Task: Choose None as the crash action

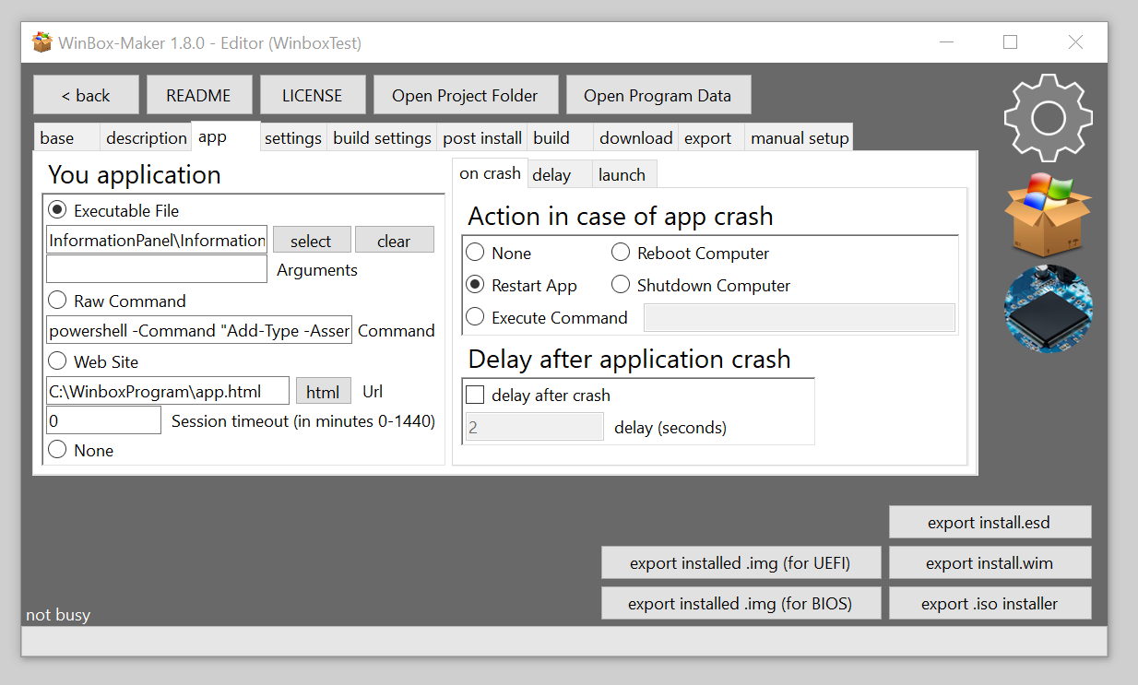Action: click(x=475, y=253)
